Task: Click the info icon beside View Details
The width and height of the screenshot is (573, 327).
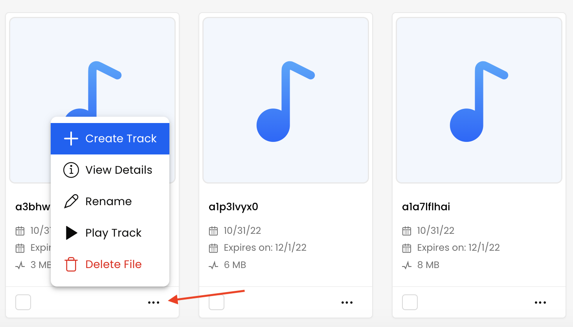Action: (x=71, y=170)
